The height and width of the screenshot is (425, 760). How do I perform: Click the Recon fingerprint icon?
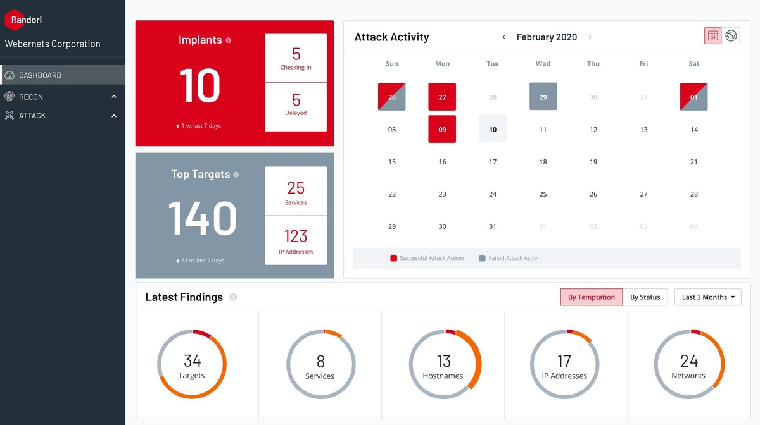pos(9,97)
